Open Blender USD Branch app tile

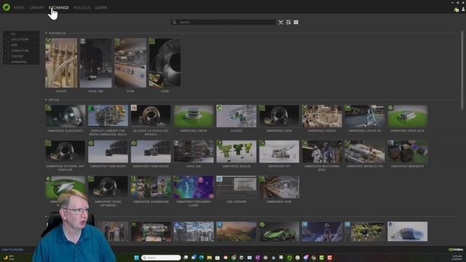[151, 116]
